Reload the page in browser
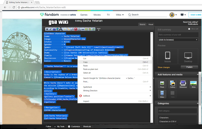 point(14,7)
